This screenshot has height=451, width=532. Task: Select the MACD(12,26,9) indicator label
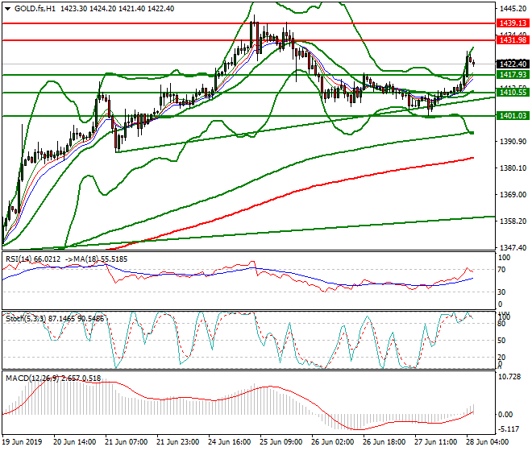[53, 379]
